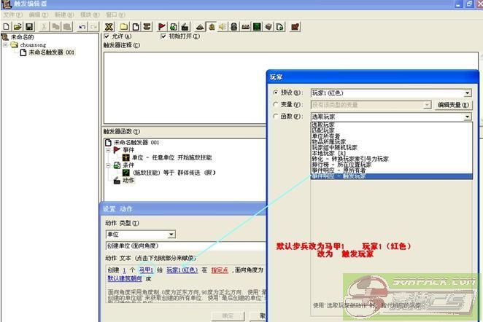Click the Undo arrow toolbar icon
The width and height of the screenshot is (483, 322).
pos(82,26)
